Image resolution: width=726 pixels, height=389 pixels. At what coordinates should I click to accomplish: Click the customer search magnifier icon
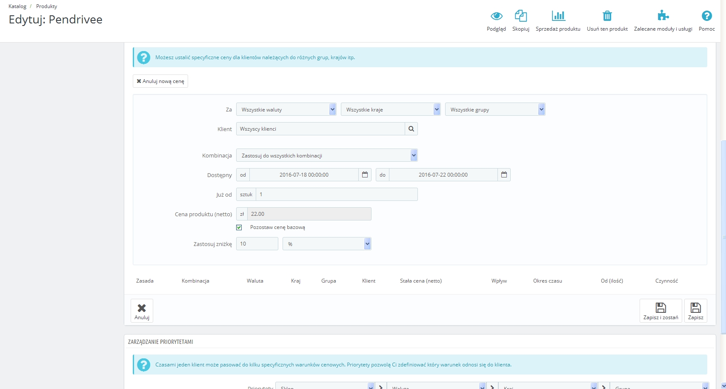click(411, 129)
